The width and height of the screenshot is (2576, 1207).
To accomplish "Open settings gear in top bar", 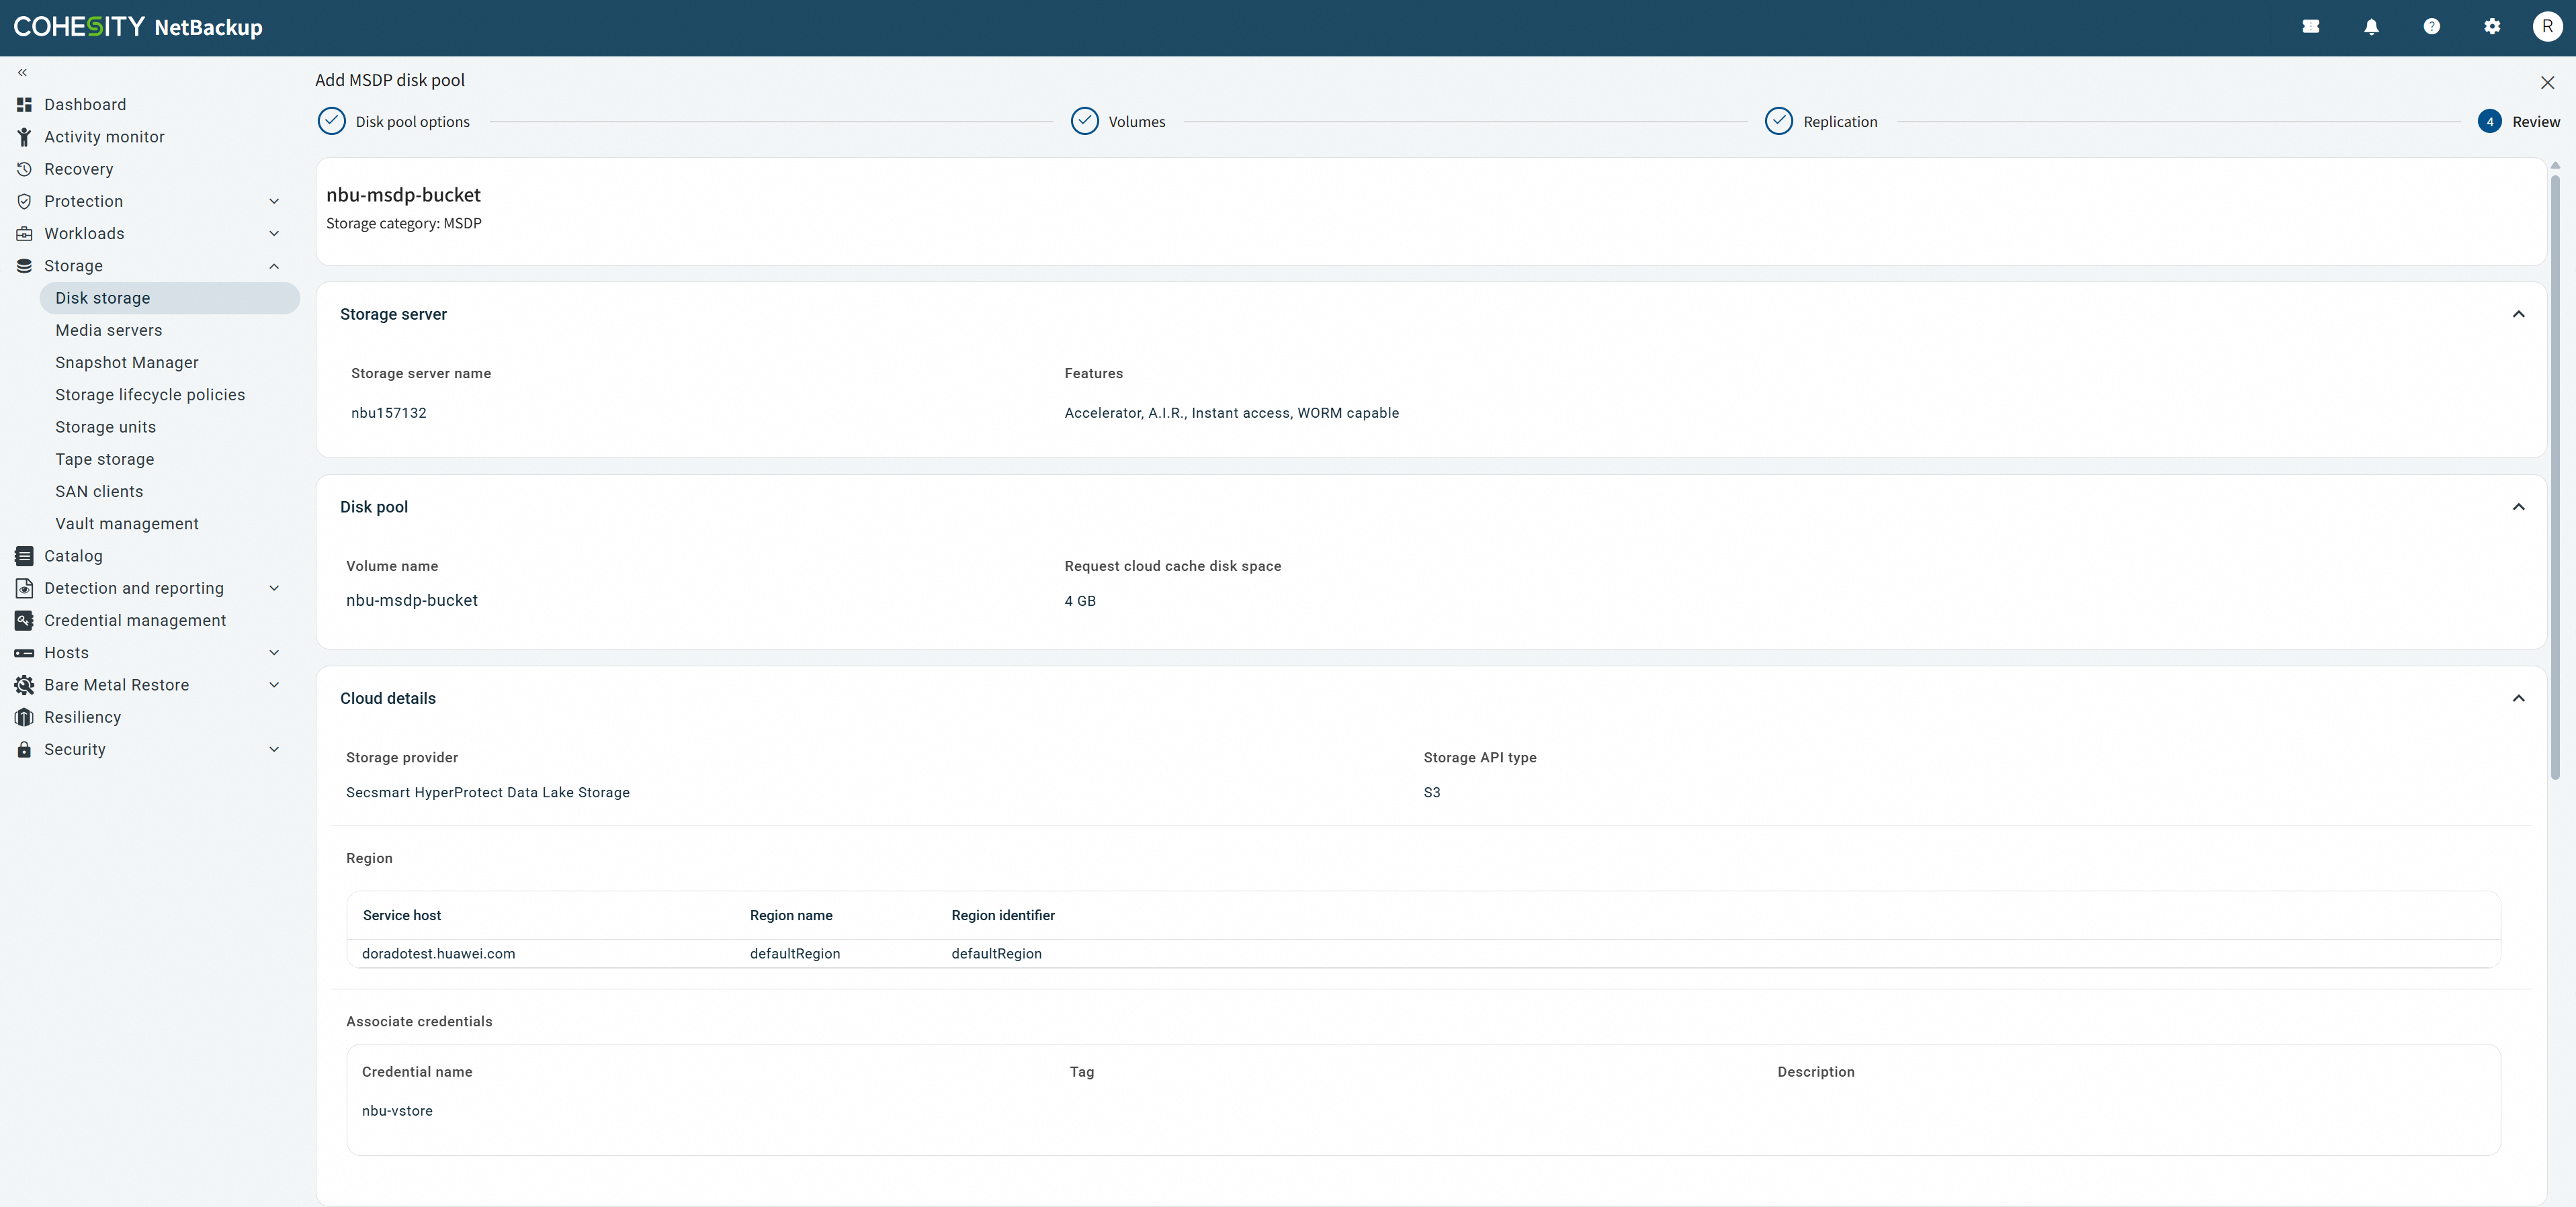I will [x=2492, y=27].
